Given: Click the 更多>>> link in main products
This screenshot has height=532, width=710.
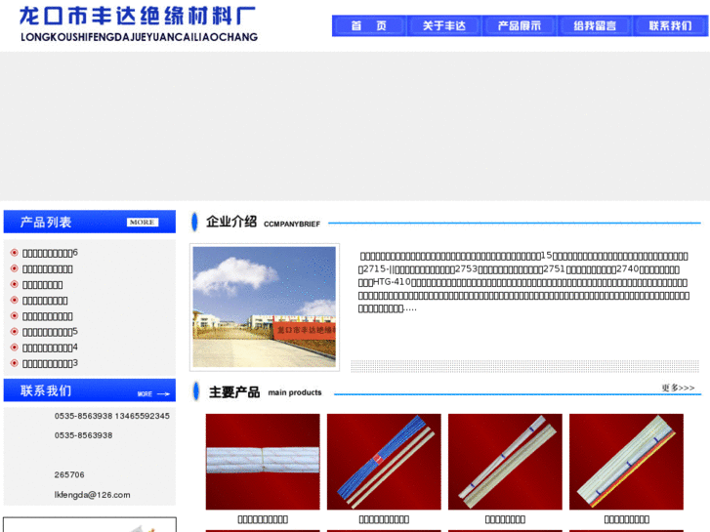Looking at the screenshot, I should (x=678, y=389).
